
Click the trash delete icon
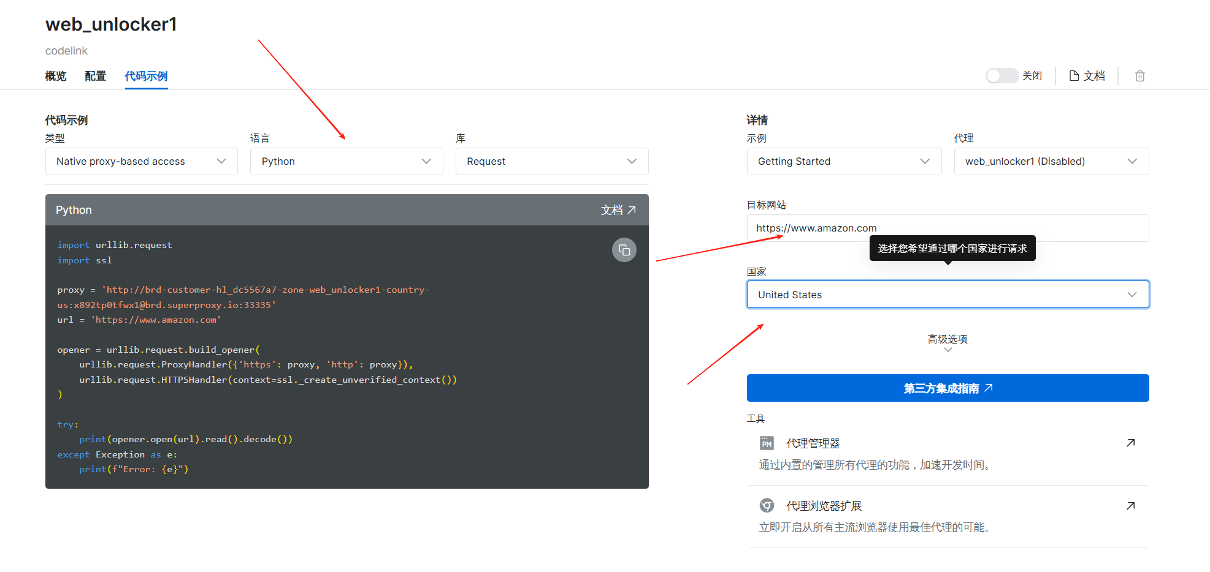tap(1139, 76)
